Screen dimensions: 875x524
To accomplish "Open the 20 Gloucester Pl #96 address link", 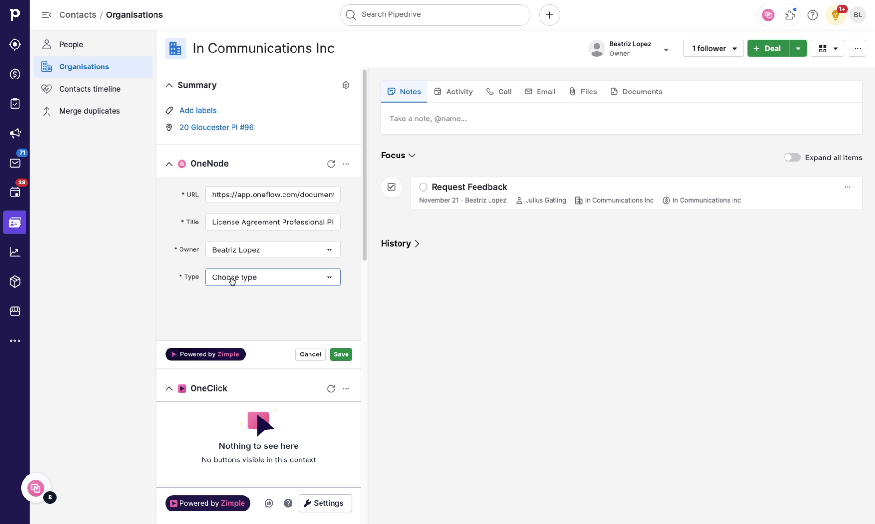I will [217, 127].
